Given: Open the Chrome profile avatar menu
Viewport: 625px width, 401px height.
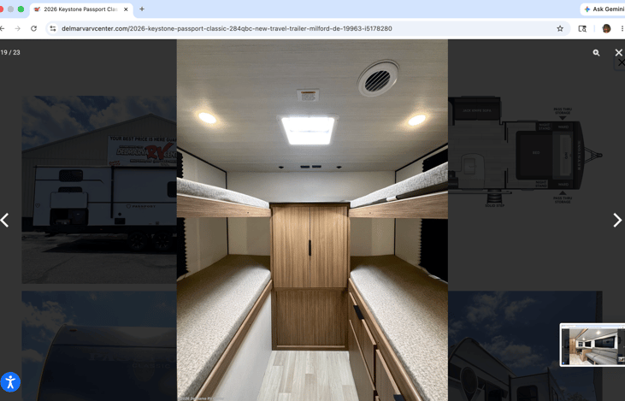Looking at the screenshot, I should pyautogui.click(x=606, y=29).
